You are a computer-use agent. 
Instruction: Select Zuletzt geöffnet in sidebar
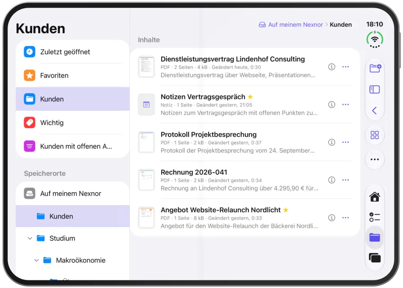tap(73, 52)
